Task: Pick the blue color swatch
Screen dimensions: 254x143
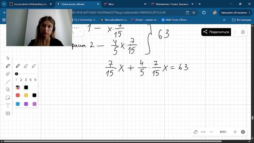Action: [17, 104]
